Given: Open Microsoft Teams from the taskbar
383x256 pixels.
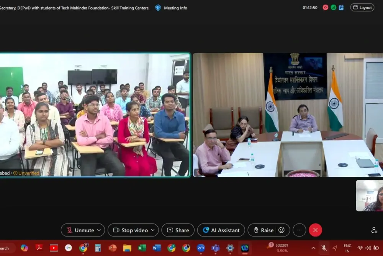Looking at the screenshot, I should (215, 248).
